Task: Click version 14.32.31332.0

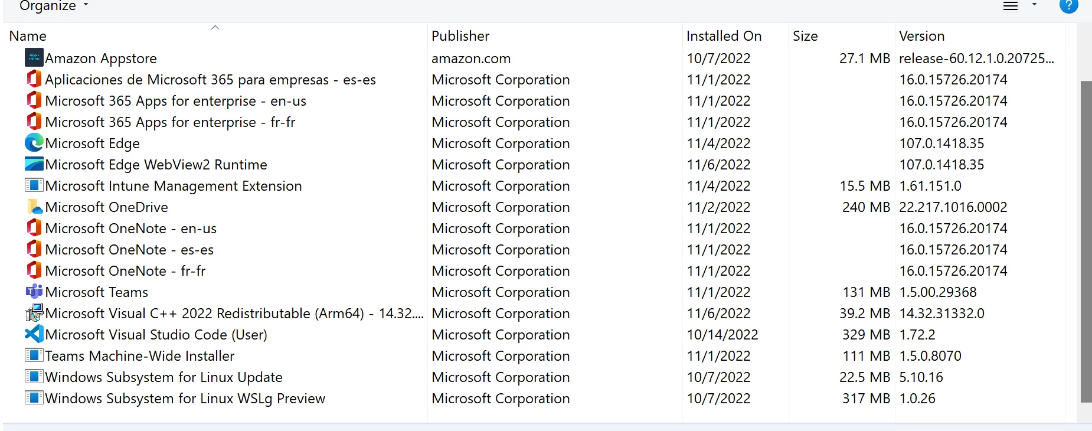Action: click(x=941, y=314)
